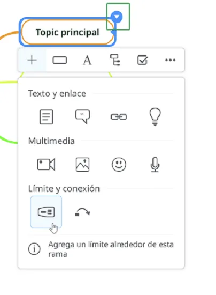Viewport: 216px width, 295px height.
Task: Insert a link with the chain icon
Action: 119,117
